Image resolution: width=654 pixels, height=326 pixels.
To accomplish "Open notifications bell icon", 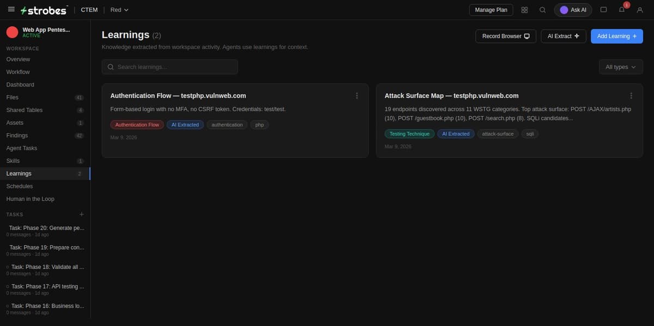I will point(622,10).
